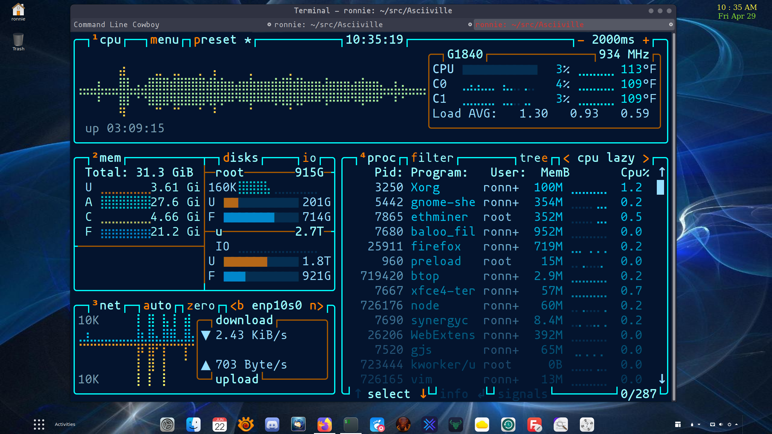The image size is (772, 434).
Task: Toggle net auto scaling
Action: point(157,306)
